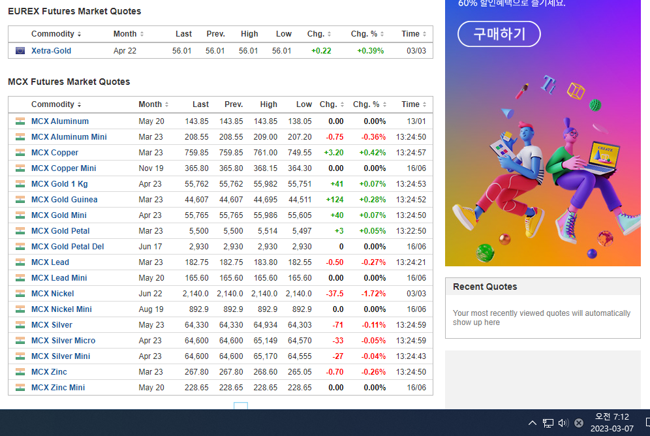Open the MCX Gold Mini link
This screenshot has height=436, width=650.
click(59, 215)
